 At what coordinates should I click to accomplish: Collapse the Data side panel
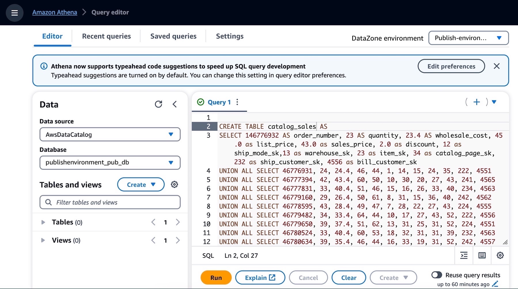point(175,104)
